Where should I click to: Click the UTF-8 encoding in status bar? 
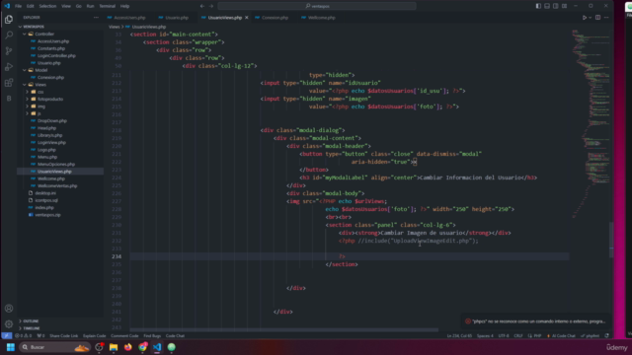(x=504, y=335)
